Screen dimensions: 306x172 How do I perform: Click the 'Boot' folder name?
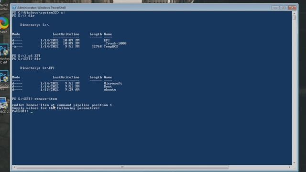108,86
